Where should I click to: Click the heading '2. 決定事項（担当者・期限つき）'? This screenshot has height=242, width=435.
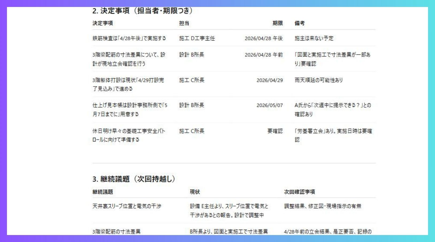(x=142, y=11)
